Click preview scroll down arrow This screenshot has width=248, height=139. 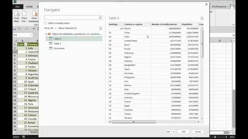[202, 119]
